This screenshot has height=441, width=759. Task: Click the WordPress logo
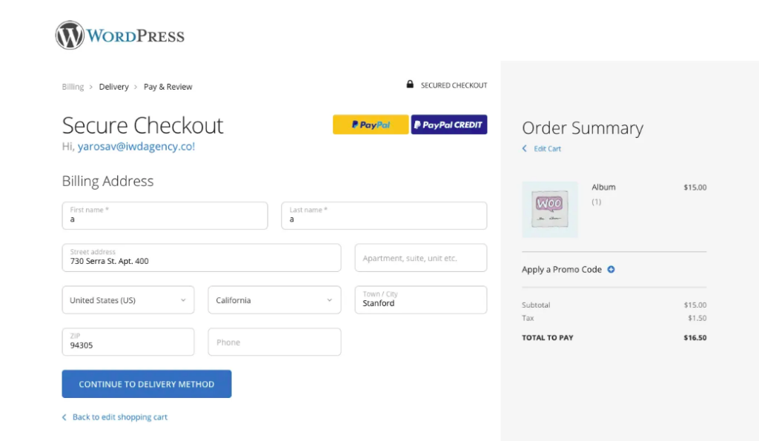tap(119, 35)
